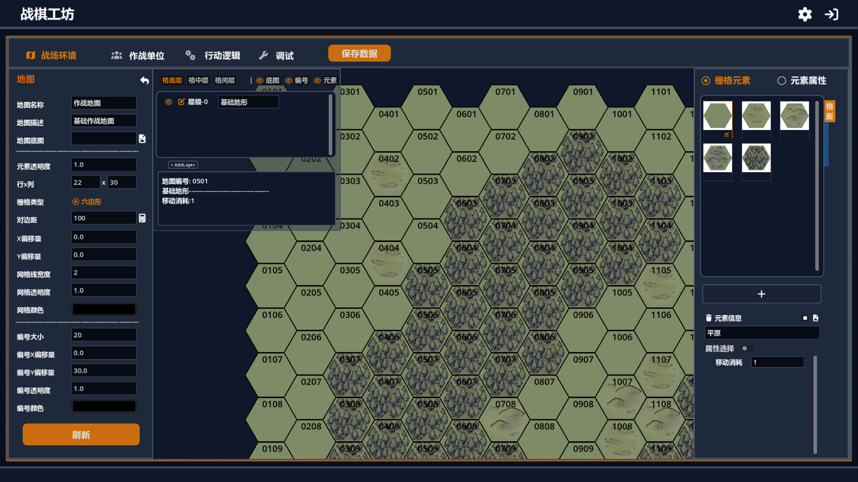The image size is (858, 482).
Task: Click the back arrow beside 地图 heading
Action: (x=144, y=80)
